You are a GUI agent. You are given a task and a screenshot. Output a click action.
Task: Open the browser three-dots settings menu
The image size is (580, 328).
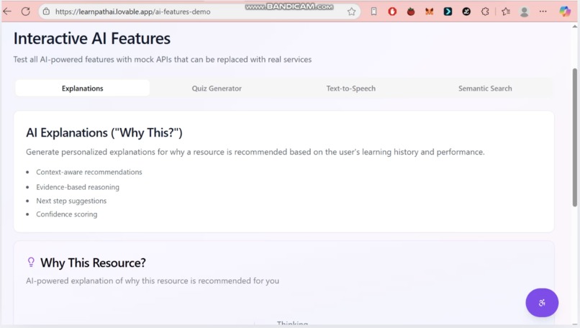tap(543, 12)
